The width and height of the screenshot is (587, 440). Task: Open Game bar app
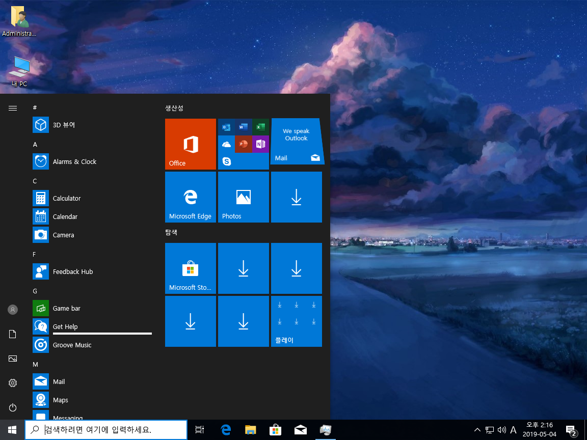pyautogui.click(x=92, y=308)
